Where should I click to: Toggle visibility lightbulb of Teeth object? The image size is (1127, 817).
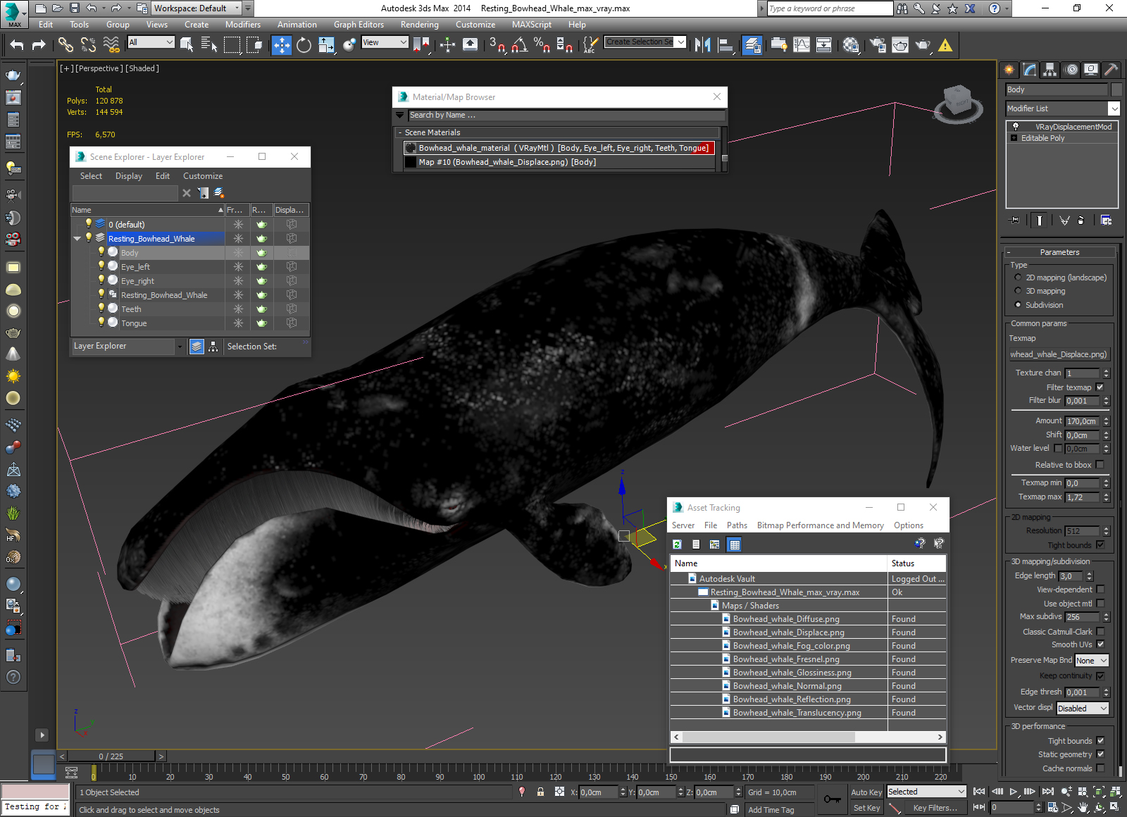[x=101, y=308]
